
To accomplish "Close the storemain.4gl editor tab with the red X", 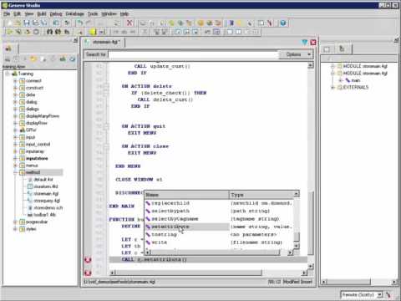I will 313,42.
